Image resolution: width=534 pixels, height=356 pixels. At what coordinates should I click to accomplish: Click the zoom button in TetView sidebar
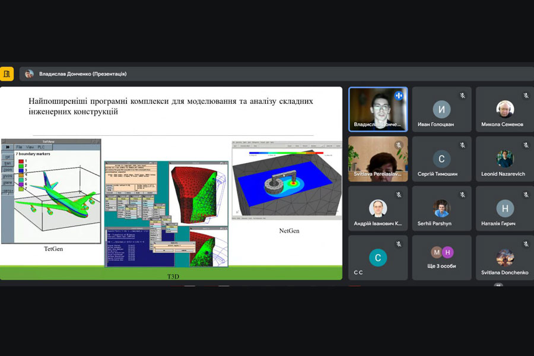(x=8, y=170)
